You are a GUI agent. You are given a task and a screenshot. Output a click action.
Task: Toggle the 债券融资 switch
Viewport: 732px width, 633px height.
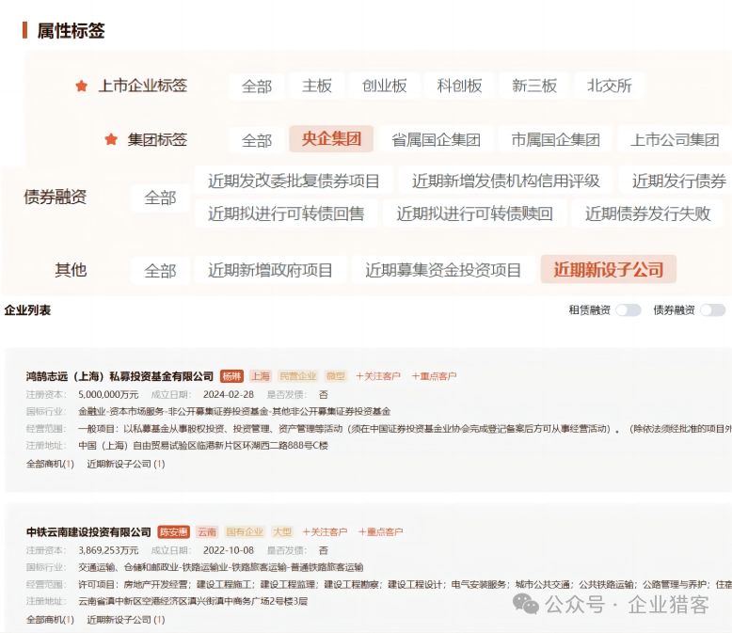click(712, 310)
